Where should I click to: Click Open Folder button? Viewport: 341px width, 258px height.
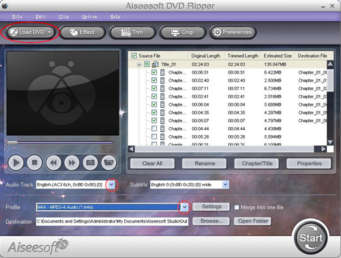pos(253,221)
